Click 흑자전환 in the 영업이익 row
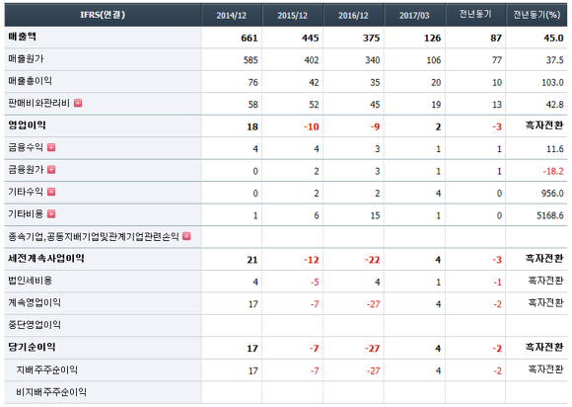The image size is (572, 407). coord(544,125)
